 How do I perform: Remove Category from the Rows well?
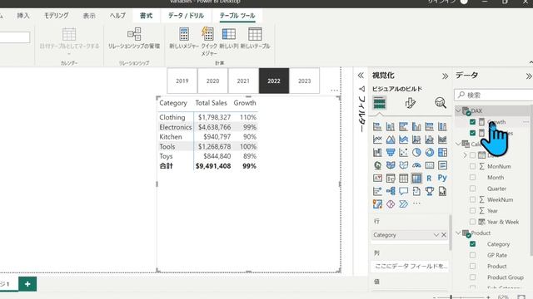point(444,235)
